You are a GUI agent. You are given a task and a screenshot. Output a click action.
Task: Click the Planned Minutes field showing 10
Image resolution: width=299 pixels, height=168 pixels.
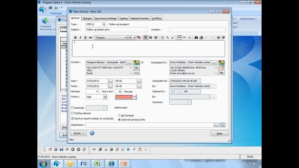[119, 91]
